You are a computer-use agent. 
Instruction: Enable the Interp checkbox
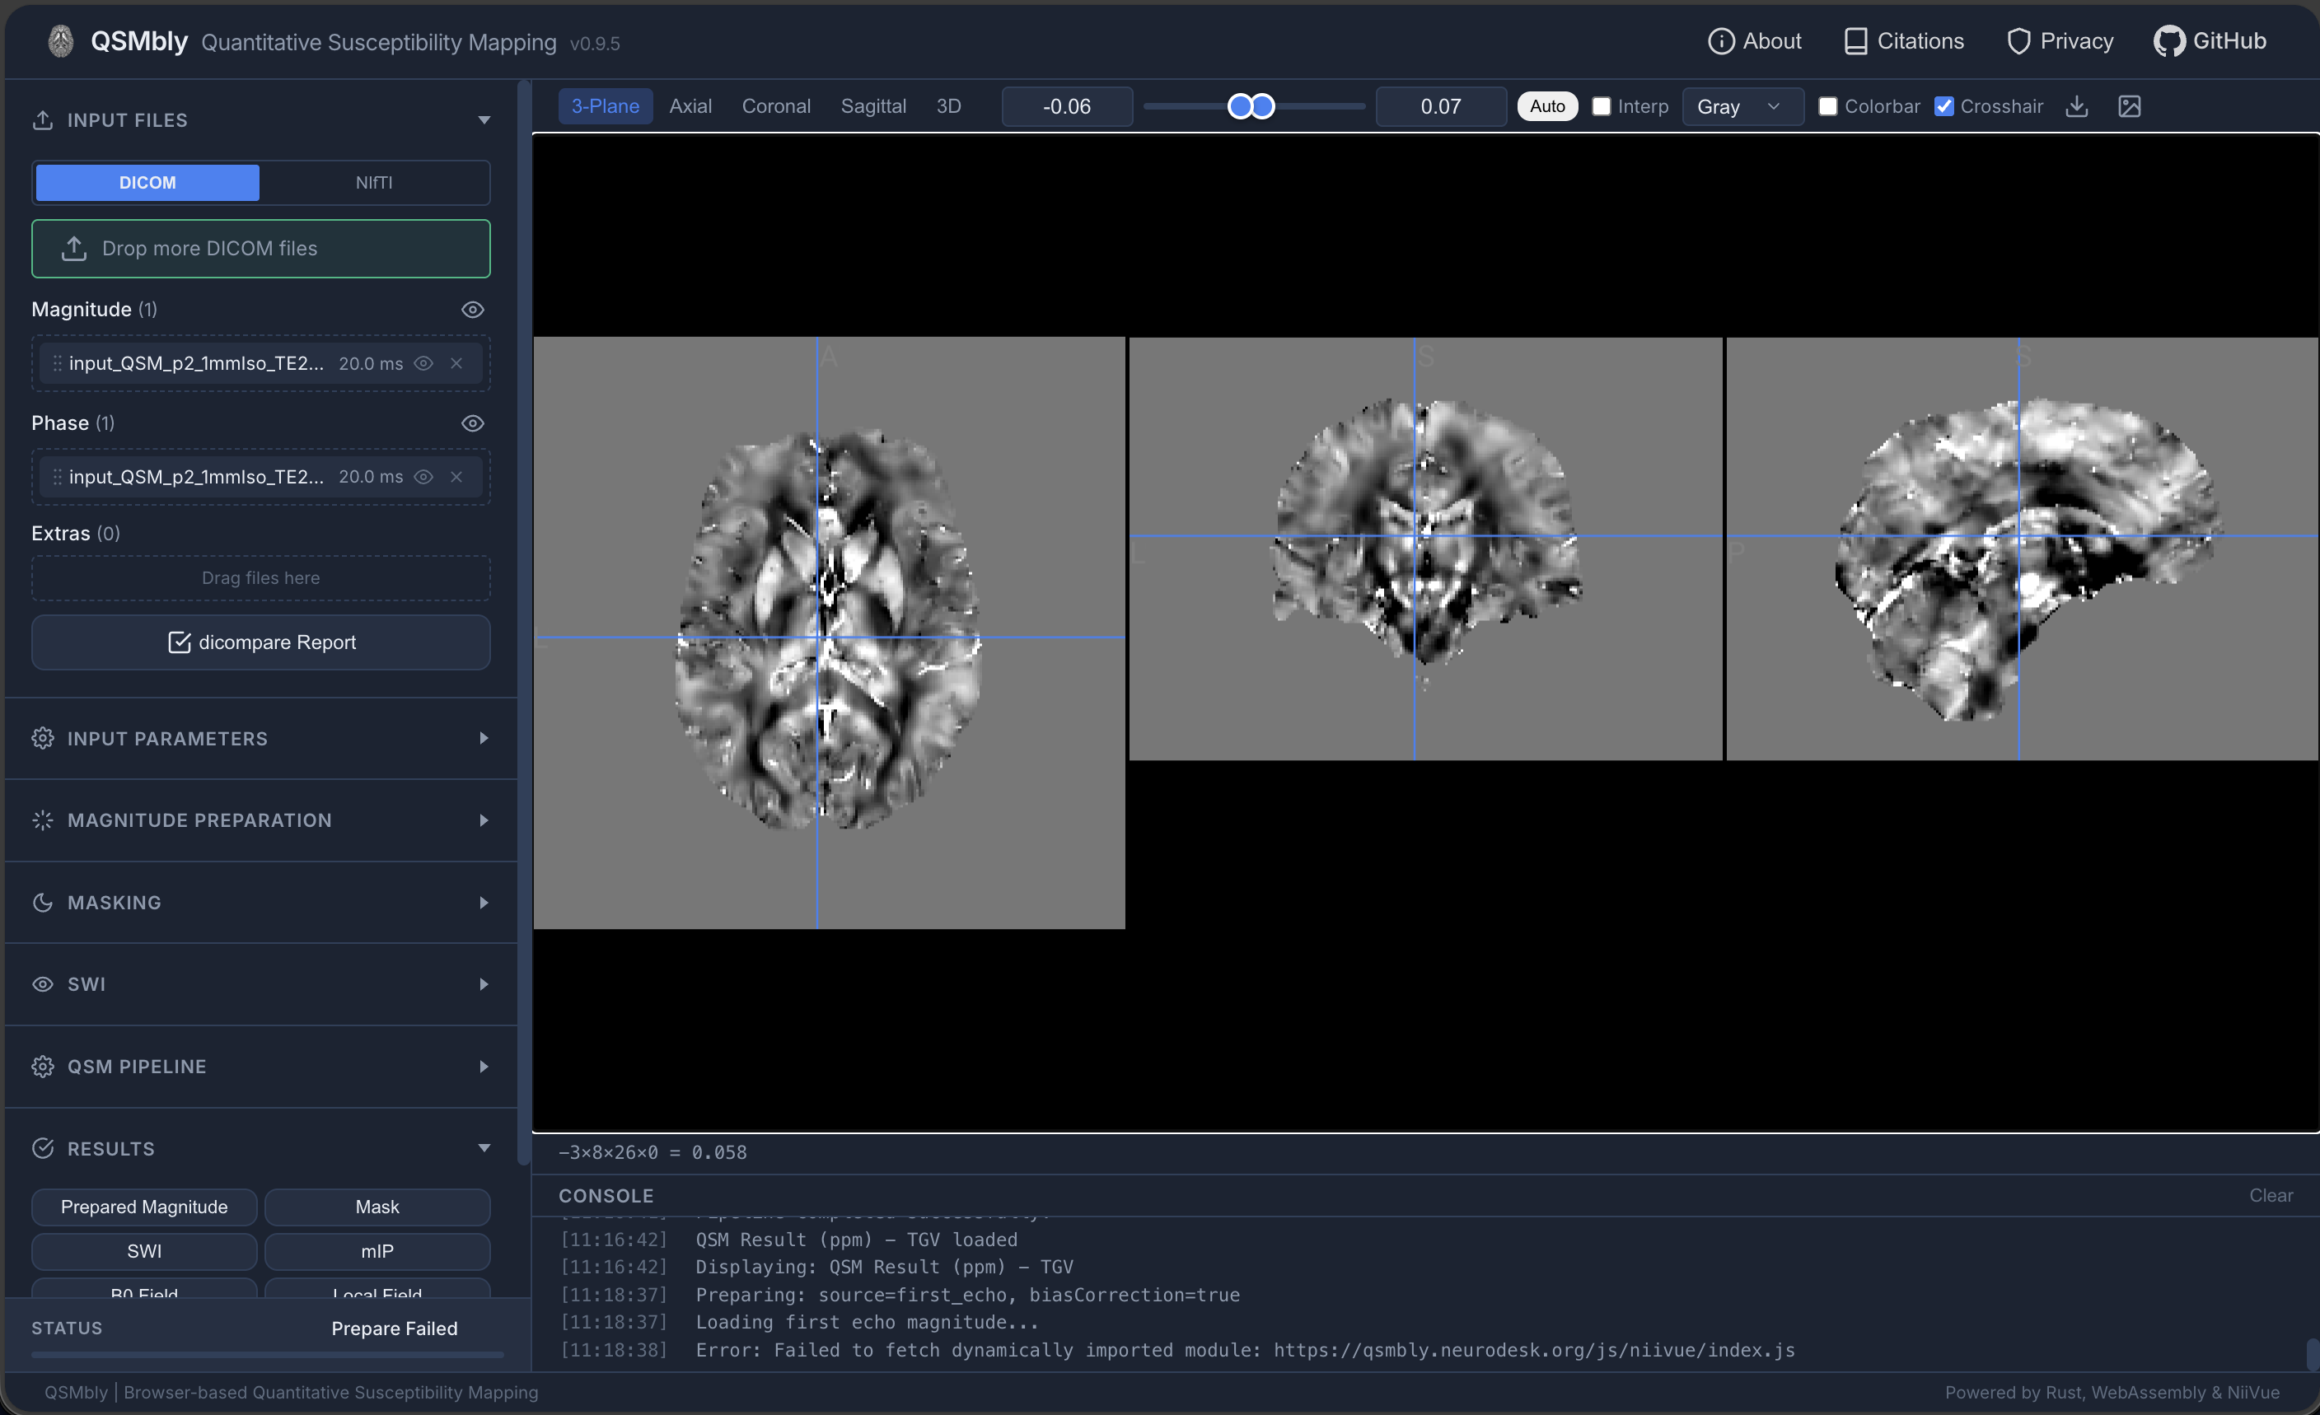[1601, 106]
